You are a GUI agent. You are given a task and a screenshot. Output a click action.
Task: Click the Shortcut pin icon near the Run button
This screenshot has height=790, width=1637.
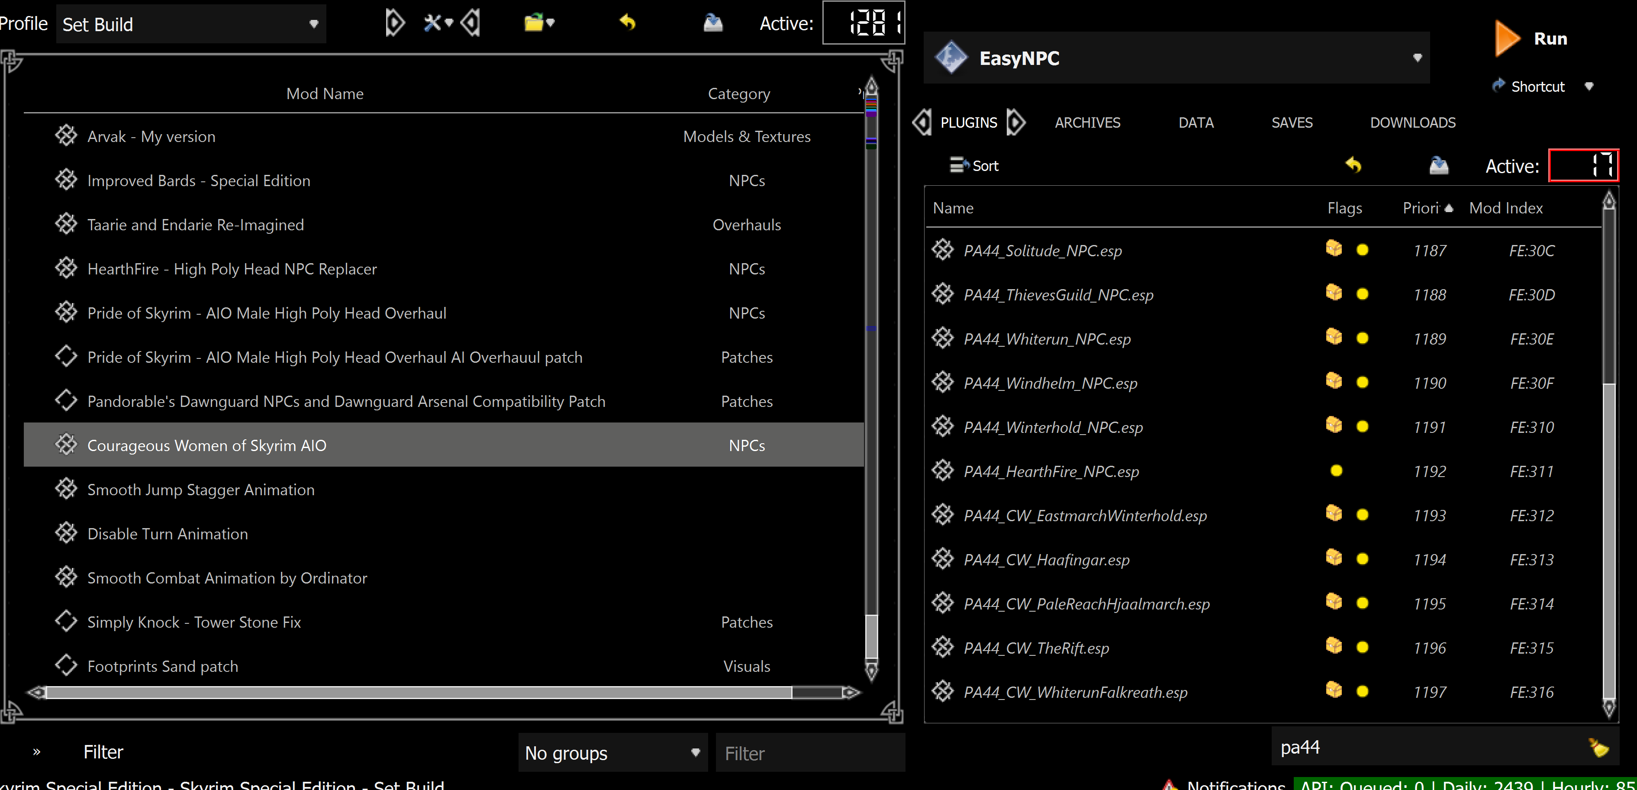click(x=1499, y=86)
